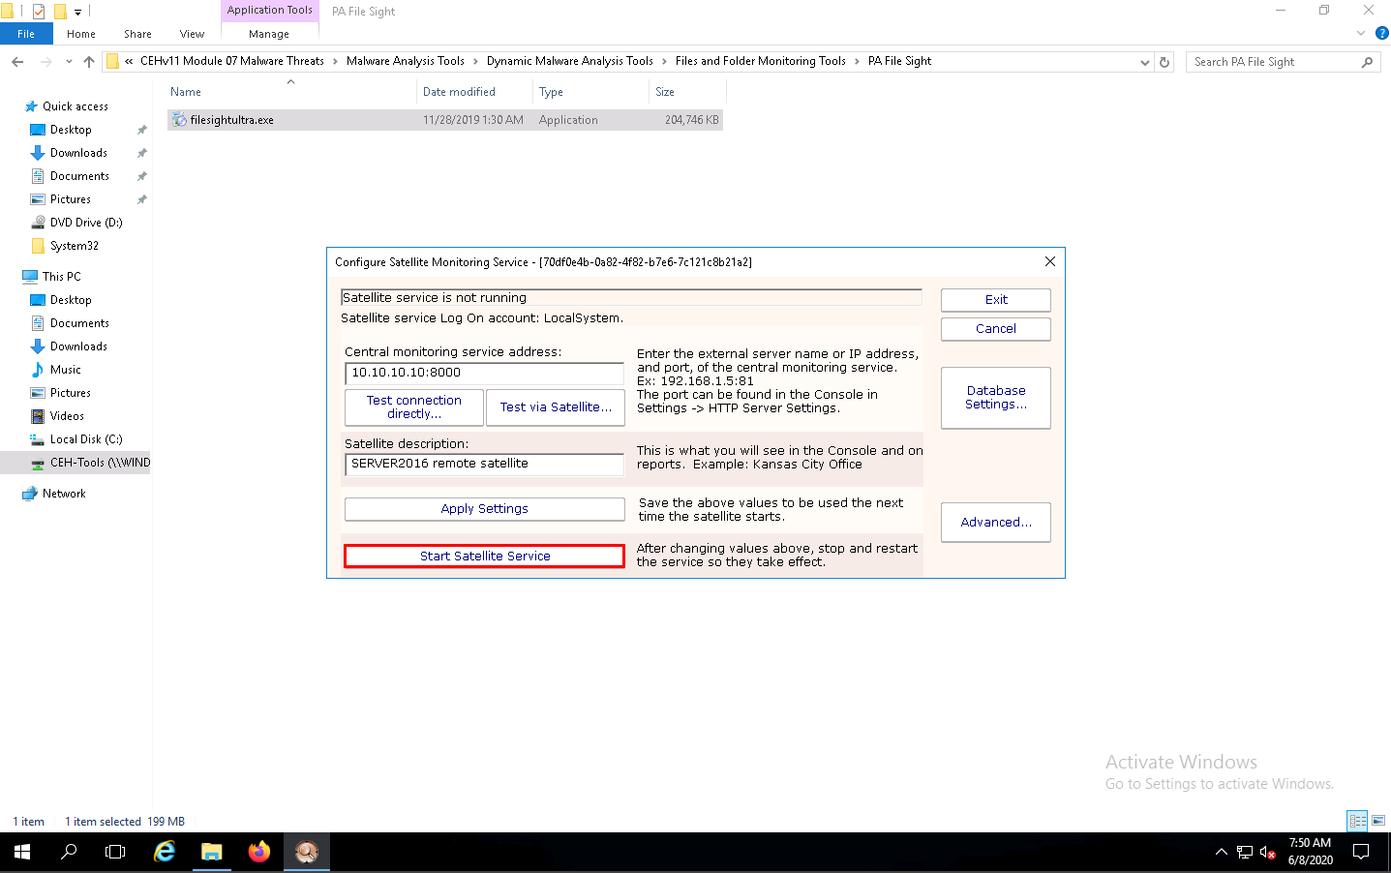Click Cancel button in satellite dialog
The width and height of the screenshot is (1391, 873).
[996, 329]
